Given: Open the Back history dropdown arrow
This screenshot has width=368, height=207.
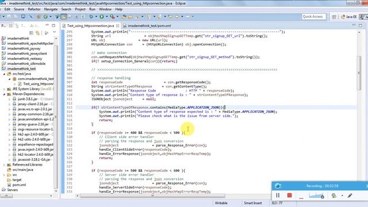Looking at the screenshot, I should tap(182, 17).
